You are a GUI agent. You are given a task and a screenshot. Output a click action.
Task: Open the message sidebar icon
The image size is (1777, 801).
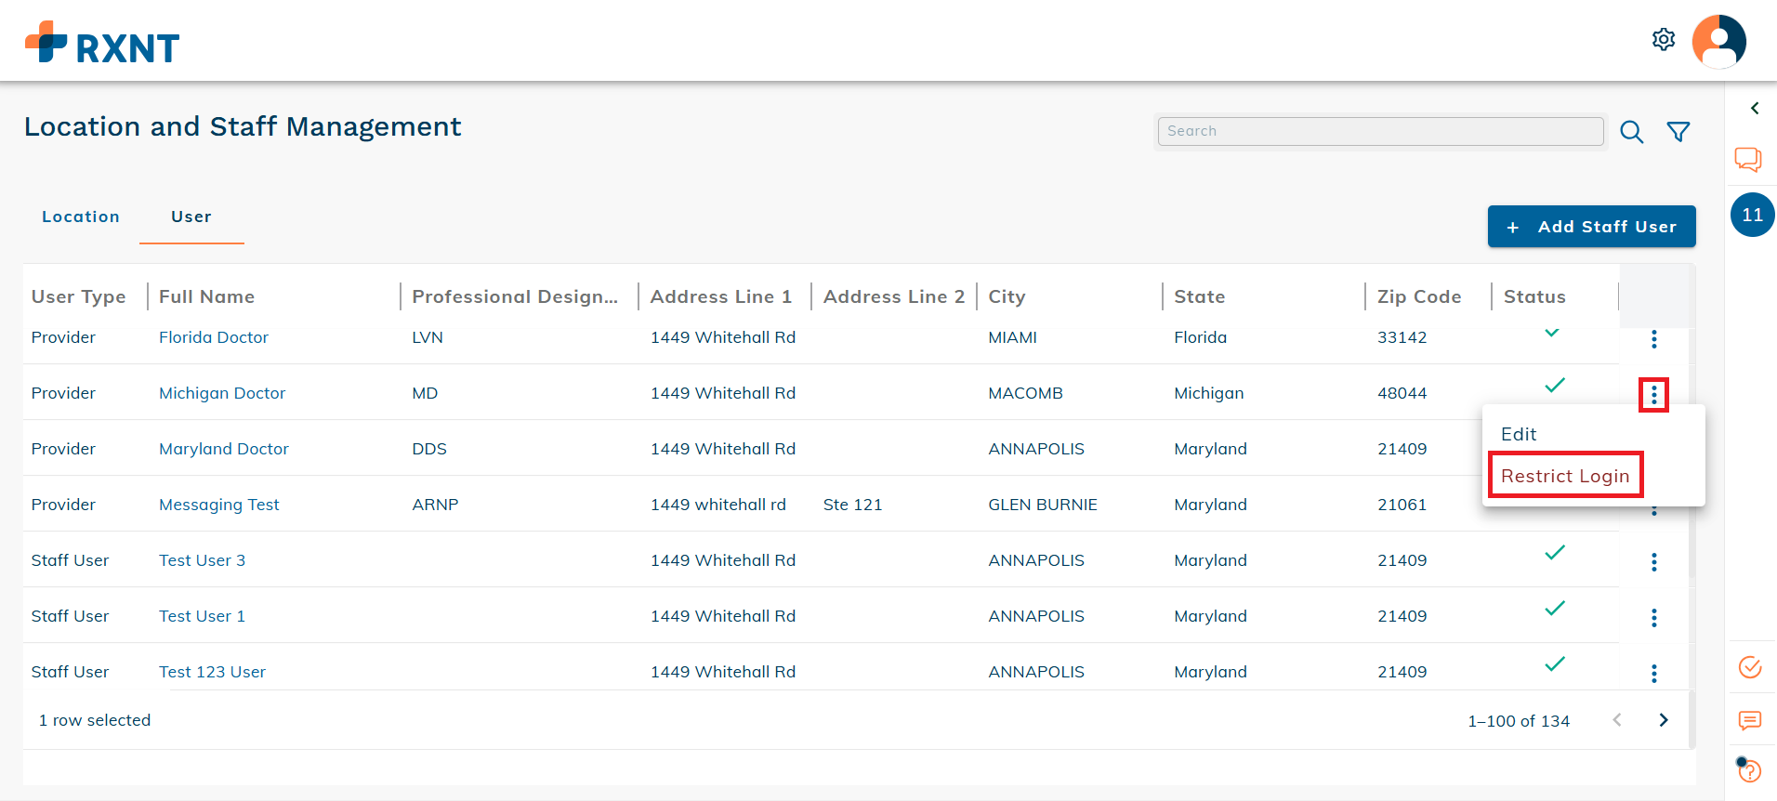[1750, 721]
